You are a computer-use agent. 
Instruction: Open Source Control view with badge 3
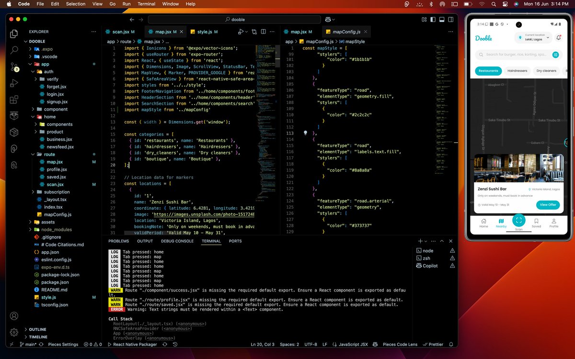pyautogui.click(x=14, y=67)
